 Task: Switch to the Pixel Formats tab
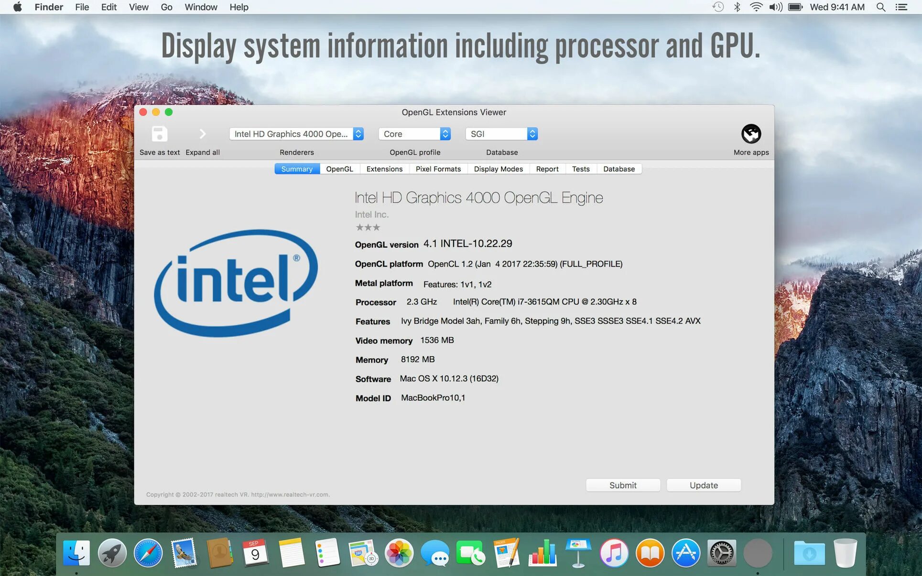pos(438,169)
